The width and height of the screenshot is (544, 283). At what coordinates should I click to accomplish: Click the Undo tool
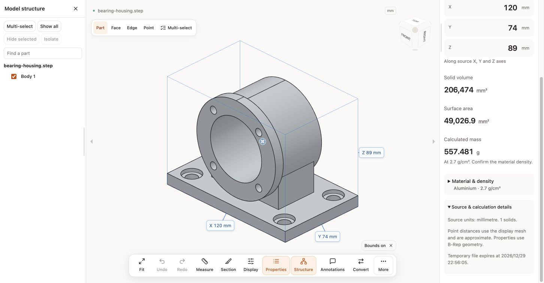point(162,265)
